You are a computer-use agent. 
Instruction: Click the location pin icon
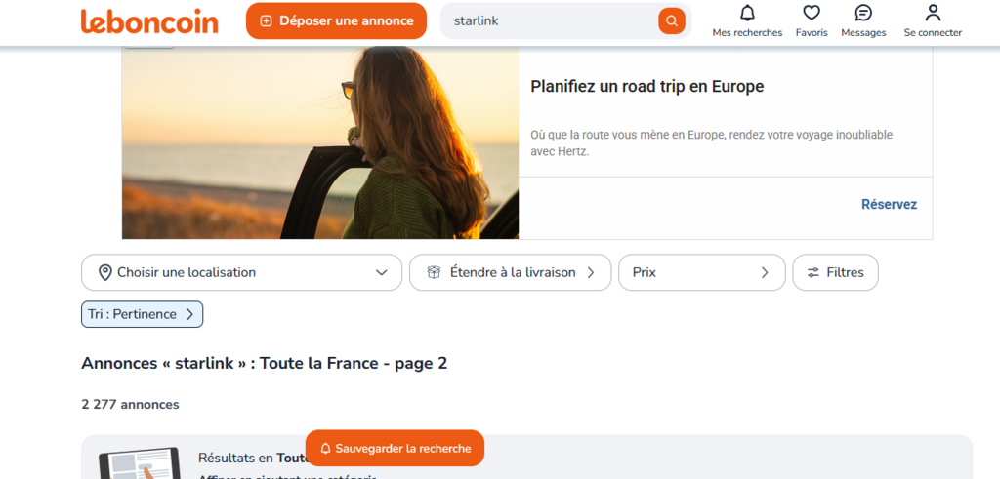(x=104, y=272)
